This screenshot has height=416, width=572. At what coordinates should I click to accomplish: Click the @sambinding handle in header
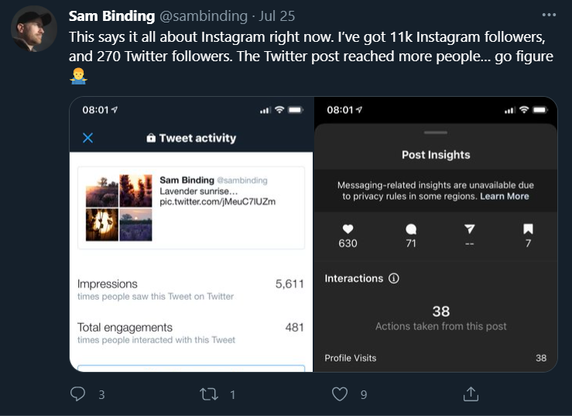click(204, 16)
